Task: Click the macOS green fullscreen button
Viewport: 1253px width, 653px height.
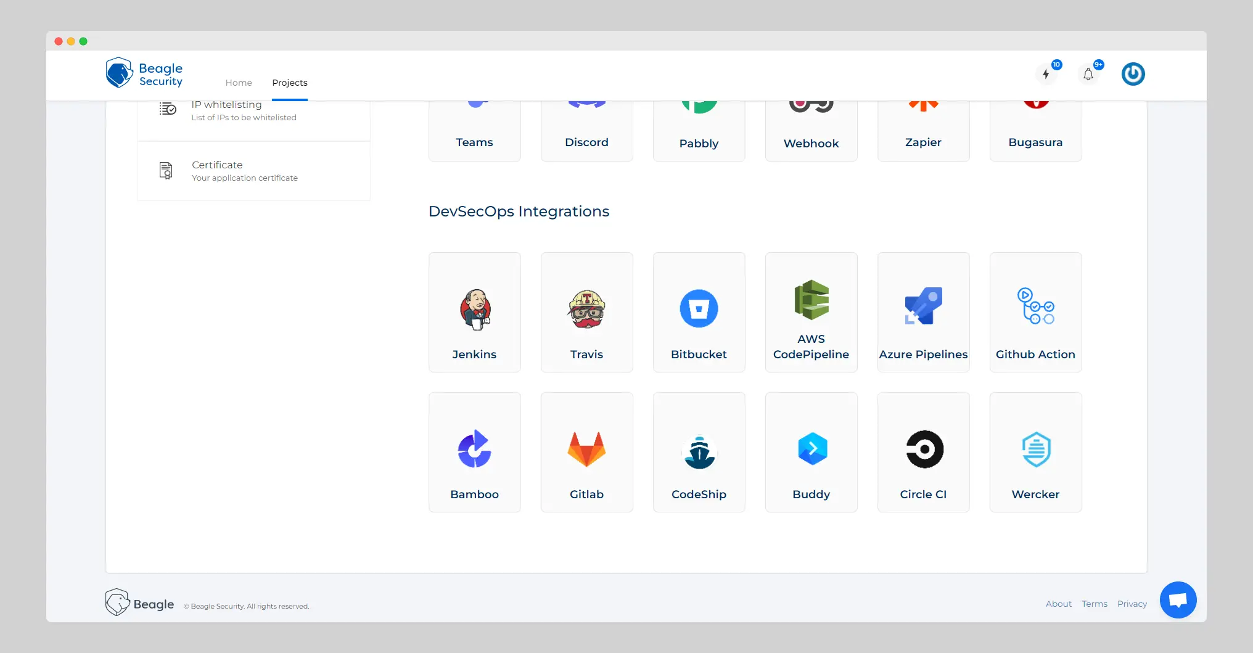Action: point(83,41)
